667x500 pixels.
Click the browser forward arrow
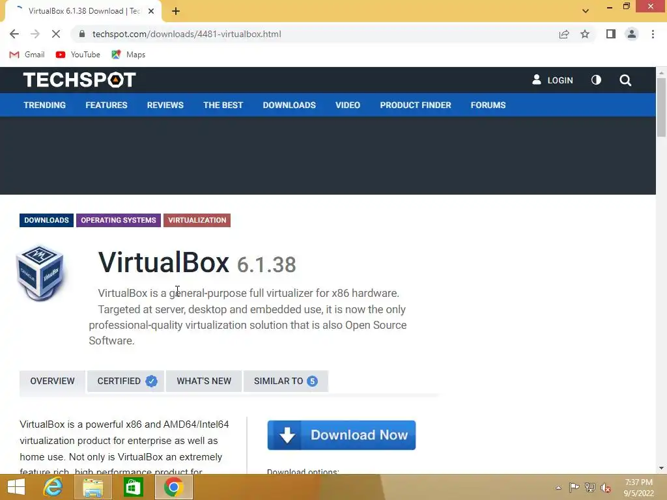click(x=35, y=34)
